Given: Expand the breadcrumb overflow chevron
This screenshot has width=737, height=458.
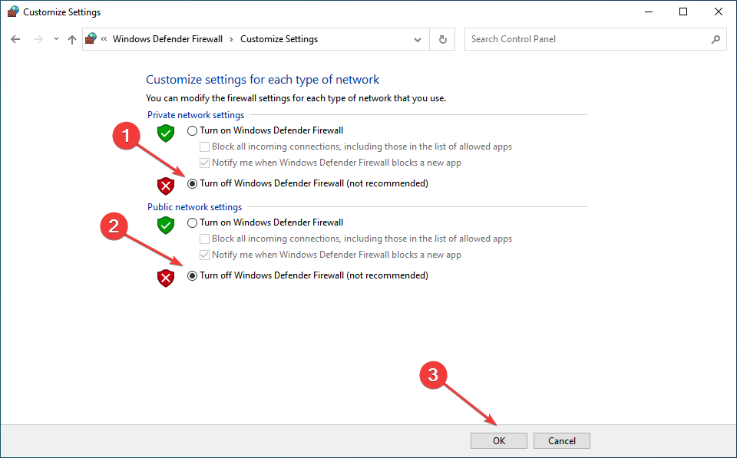Looking at the screenshot, I should pos(104,39).
